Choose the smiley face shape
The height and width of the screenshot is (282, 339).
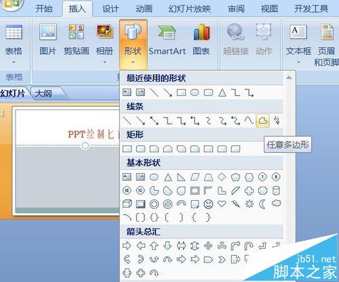click(208, 204)
